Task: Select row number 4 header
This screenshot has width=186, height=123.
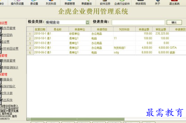Action: pos(30,48)
